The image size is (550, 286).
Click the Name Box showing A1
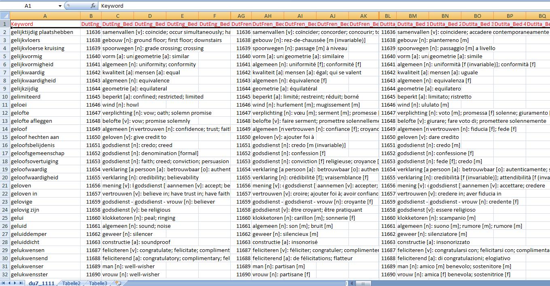[28, 6]
